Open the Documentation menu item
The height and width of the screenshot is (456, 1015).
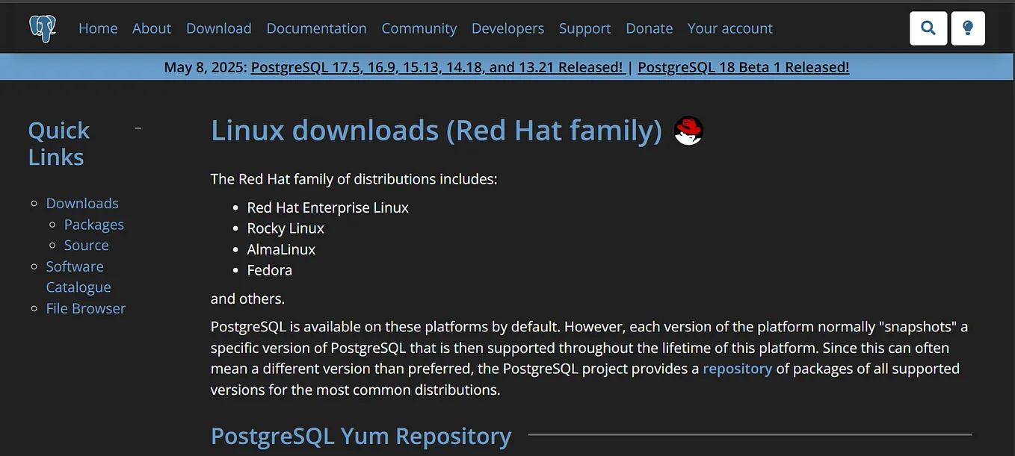[x=316, y=28]
